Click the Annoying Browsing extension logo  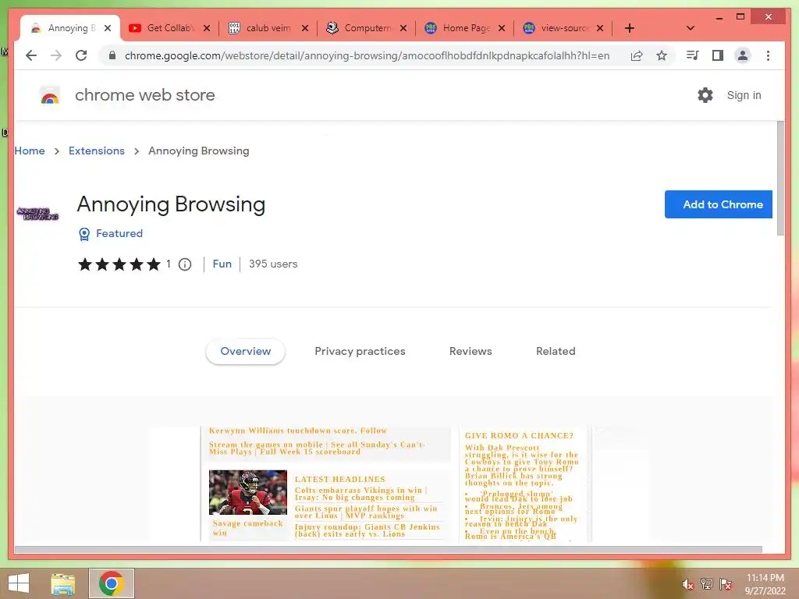click(x=37, y=214)
